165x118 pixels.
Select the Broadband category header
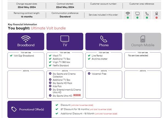tap(26, 45)
